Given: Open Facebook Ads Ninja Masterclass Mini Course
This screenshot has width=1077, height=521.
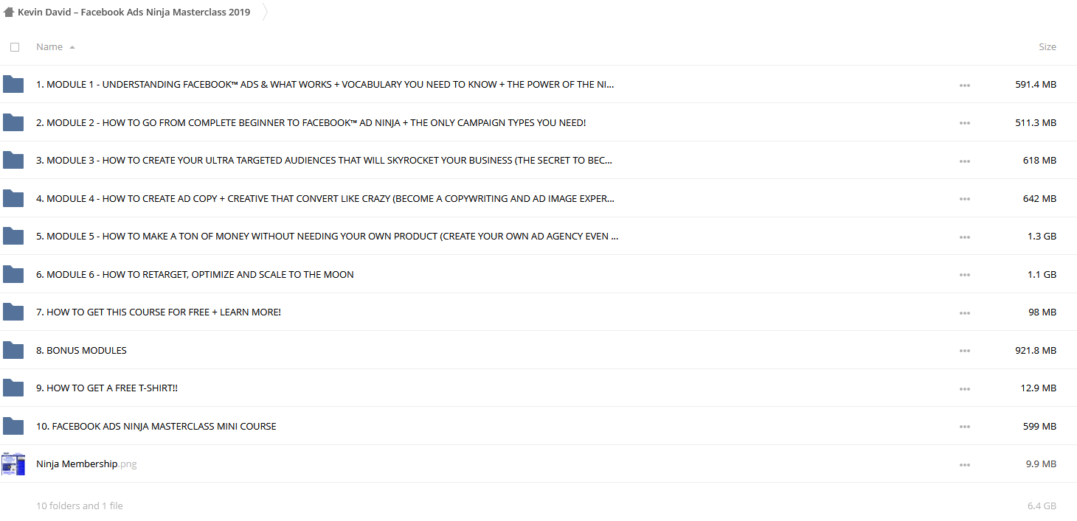Looking at the screenshot, I should (156, 426).
